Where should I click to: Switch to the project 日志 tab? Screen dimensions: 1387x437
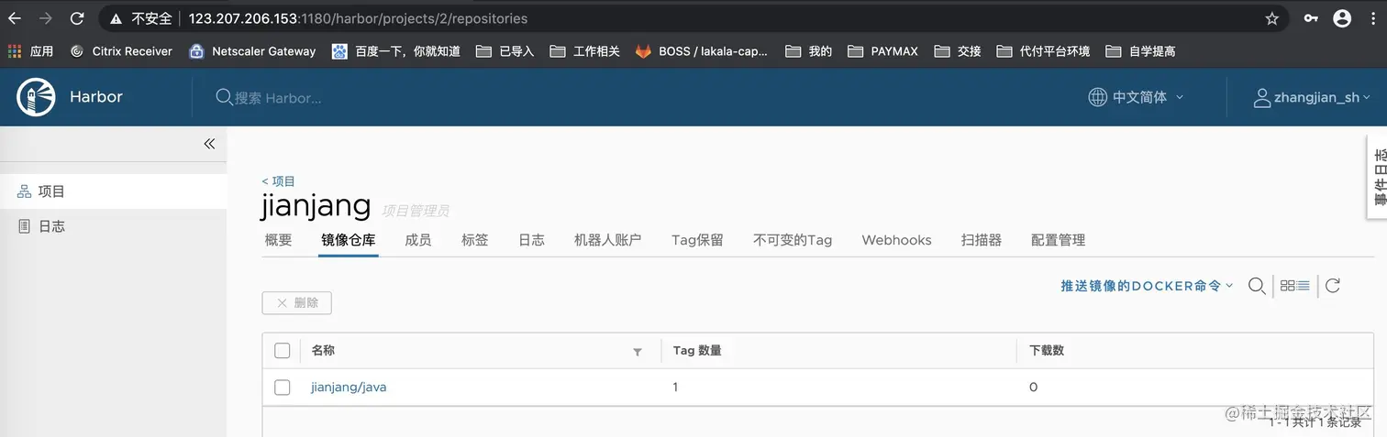coord(531,240)
